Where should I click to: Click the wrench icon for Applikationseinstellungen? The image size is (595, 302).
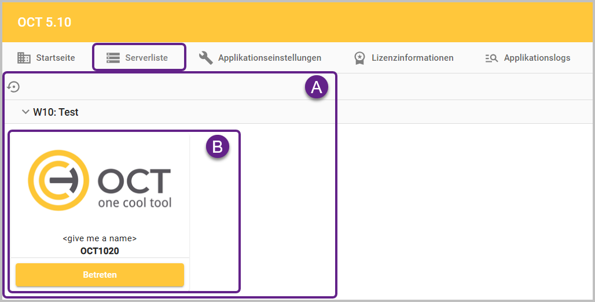point(205,58)
